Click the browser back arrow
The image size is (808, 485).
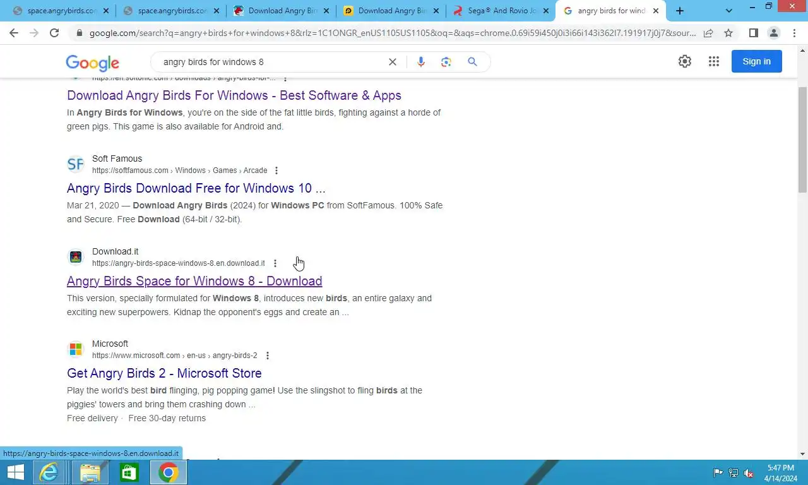(14, 33)
